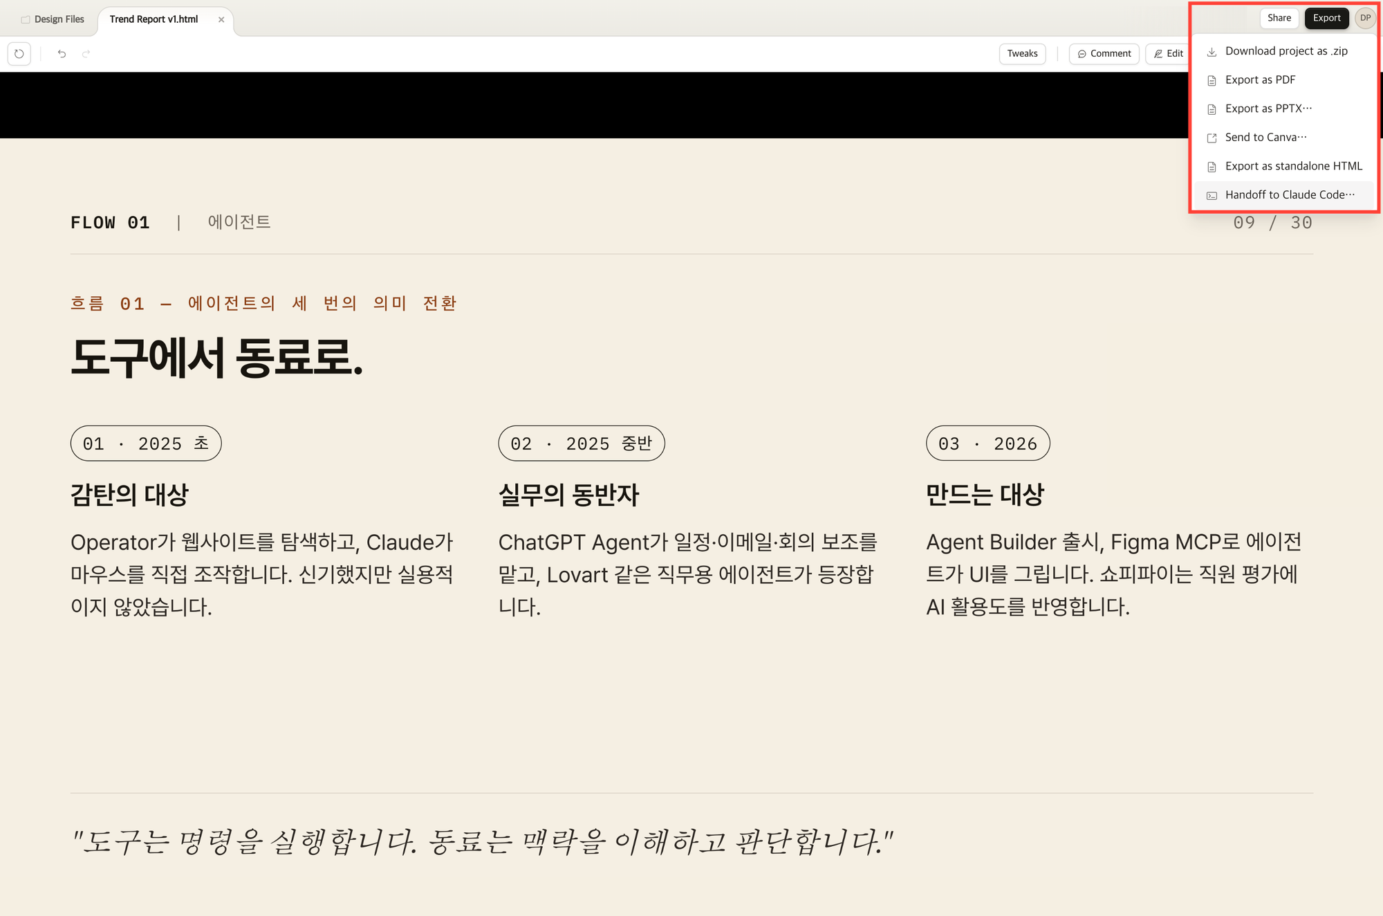The height and width of the screenshot is (916, 1383).
Task: Click the undo arrow icon
Action: pyautogui.click(x=62, y=53)
